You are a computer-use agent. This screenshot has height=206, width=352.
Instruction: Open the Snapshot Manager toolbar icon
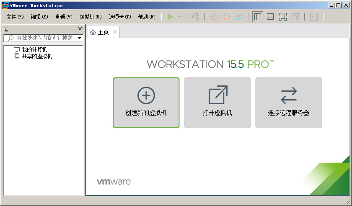(x=239, y=17)
